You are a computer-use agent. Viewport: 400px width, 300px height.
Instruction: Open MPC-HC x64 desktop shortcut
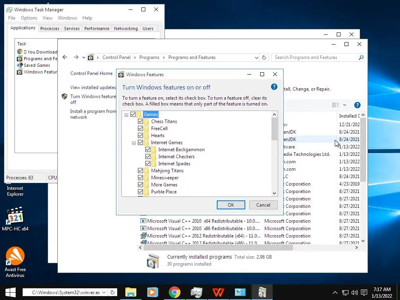(15, 219)
